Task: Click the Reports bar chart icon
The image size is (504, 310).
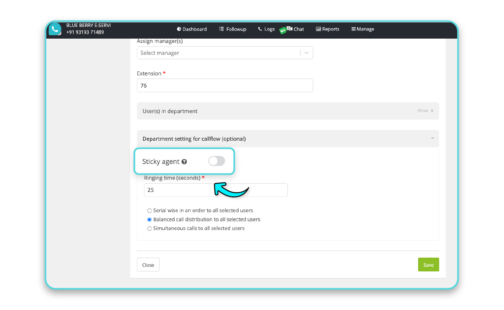Action: pos(318,29)
